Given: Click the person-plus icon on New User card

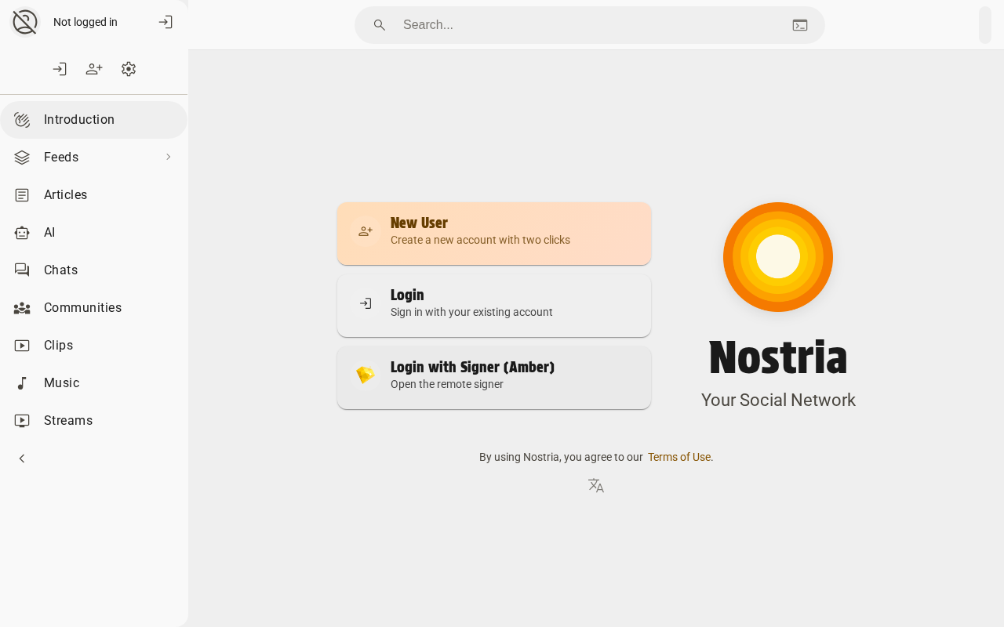Looking at the screenshot, I should pyautogui.click(x=366, y=231).
